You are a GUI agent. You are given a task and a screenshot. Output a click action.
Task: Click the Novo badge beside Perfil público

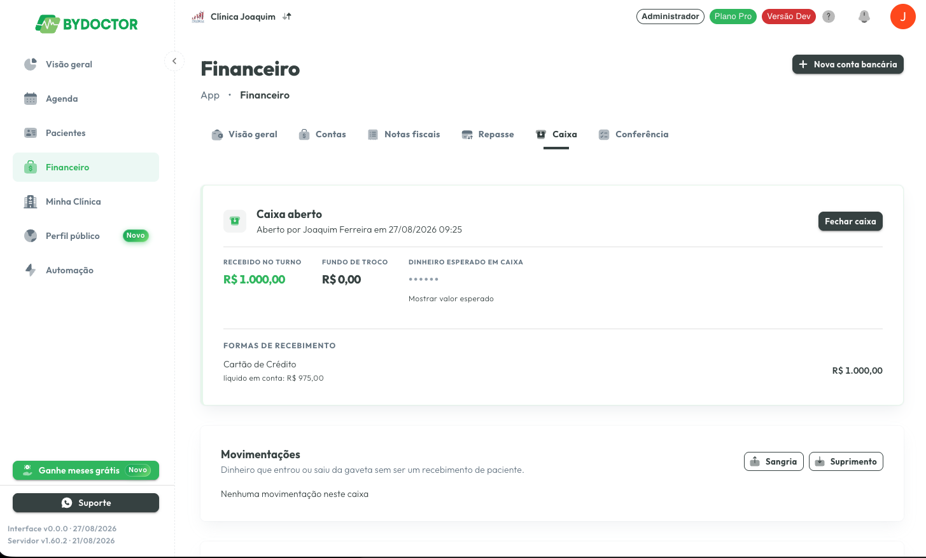pos(136,236)
